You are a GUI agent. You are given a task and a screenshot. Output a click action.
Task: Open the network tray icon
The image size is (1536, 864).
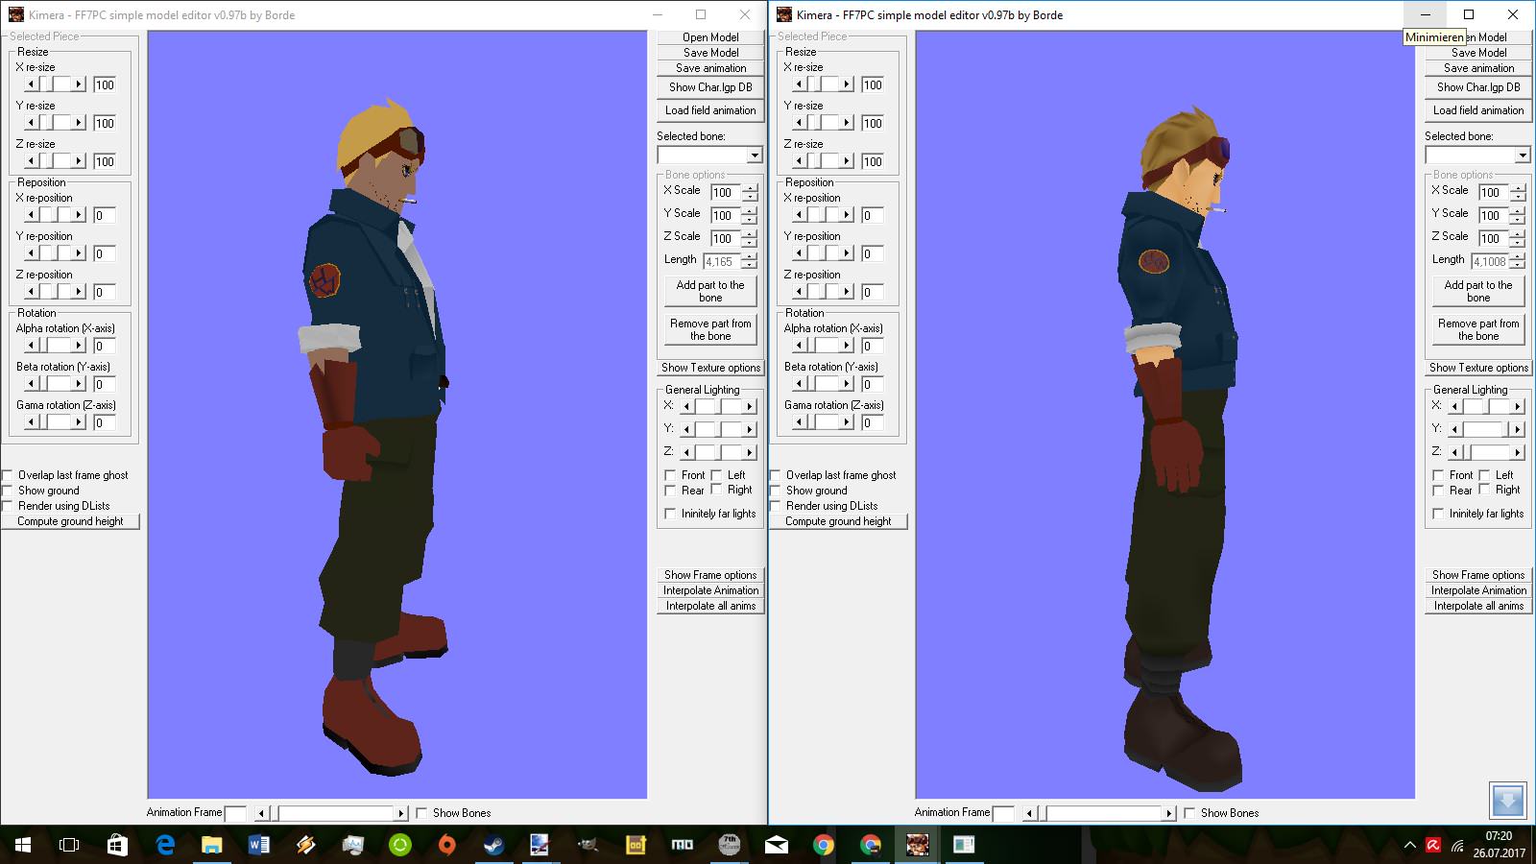coord(1458,846)
